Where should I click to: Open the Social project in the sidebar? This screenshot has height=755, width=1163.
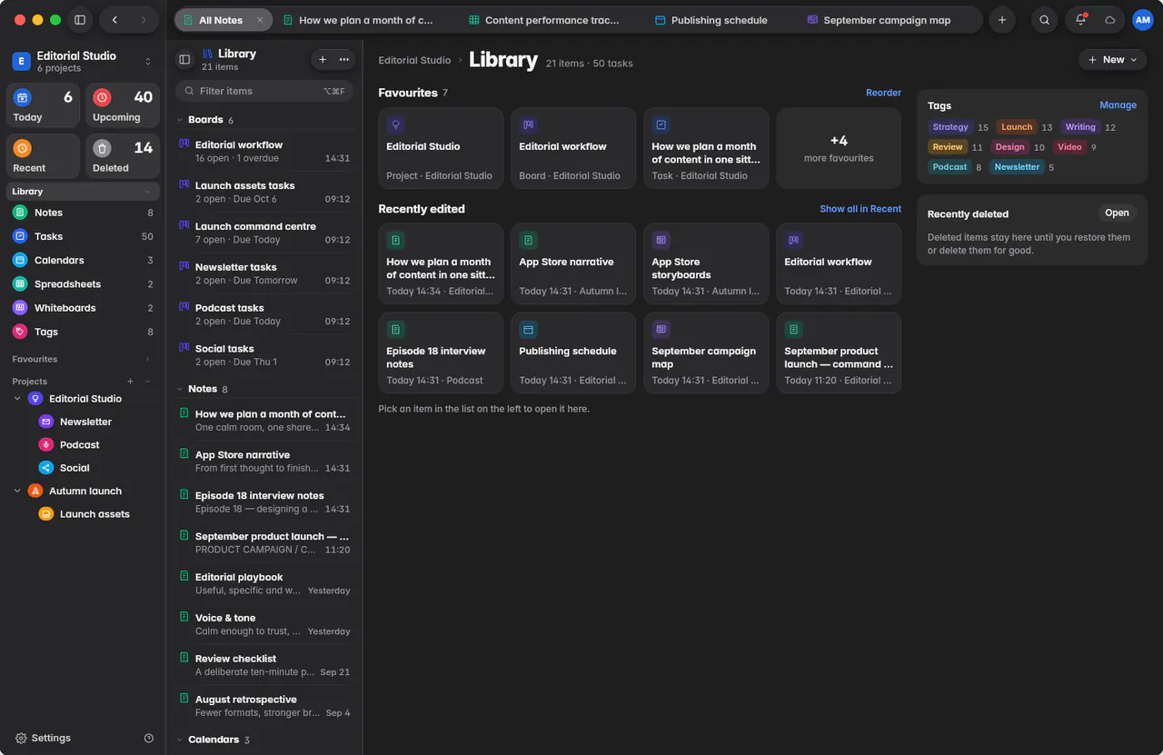[83, 468]
